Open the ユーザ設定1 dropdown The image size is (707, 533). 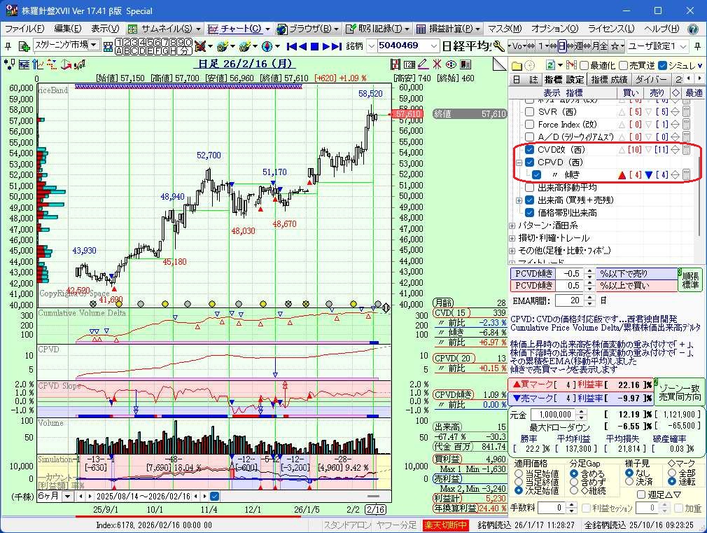(685, 46)
